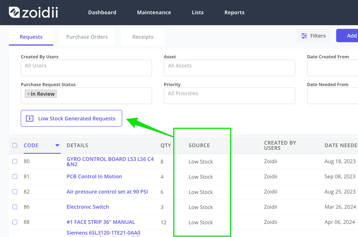
Task: Click the DETAILS column header
Action: pyautogui.click(x=77, y=145)
